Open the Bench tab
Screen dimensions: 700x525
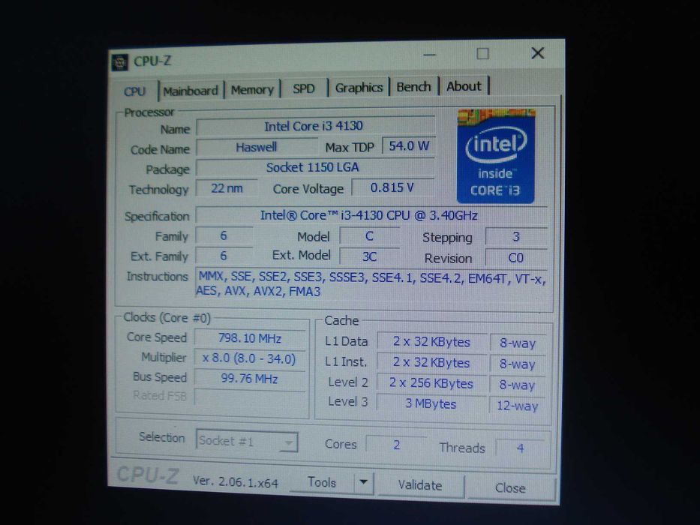pyautogui.click(x=414, y=86)
